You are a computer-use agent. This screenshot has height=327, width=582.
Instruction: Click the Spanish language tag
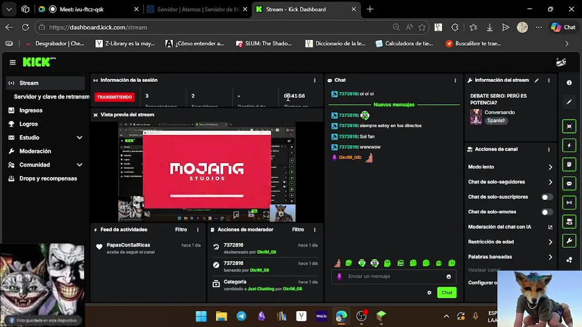point(496,121)
